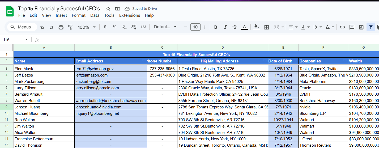Viewport: 379px width, 148px height.
Task: Open the View menu
Action: point(46,15)
